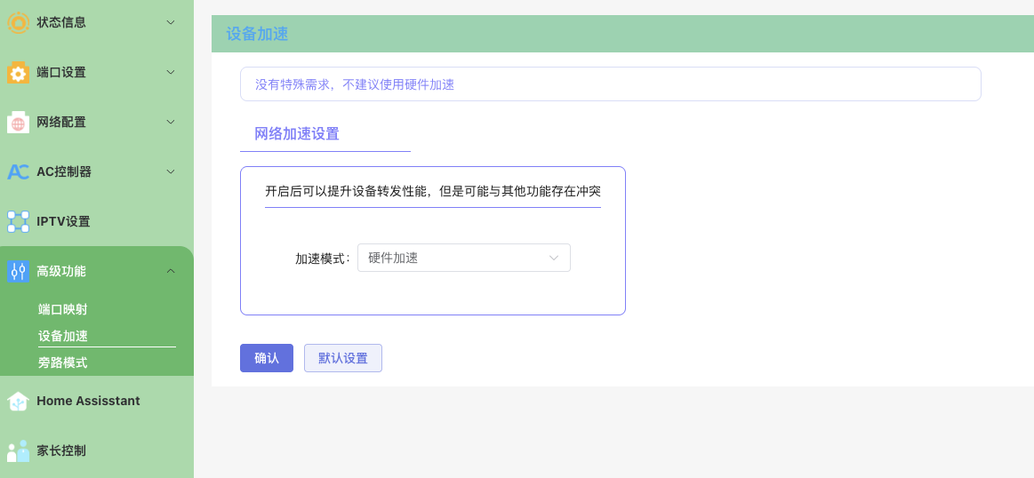The width and height of the screenshot is (1034, 478).
Task: Open the 加速模式 dropdown
Action: pos(463,258)
